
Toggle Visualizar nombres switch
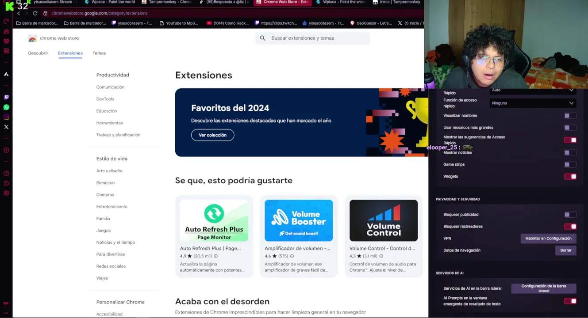[570, 116]
